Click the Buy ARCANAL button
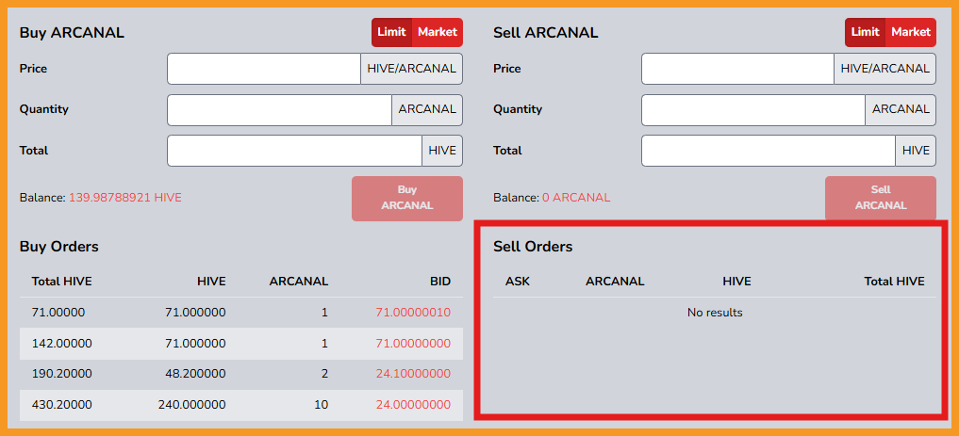The height and width of the screenshot is (436, 959). click(x=407, y=199)
